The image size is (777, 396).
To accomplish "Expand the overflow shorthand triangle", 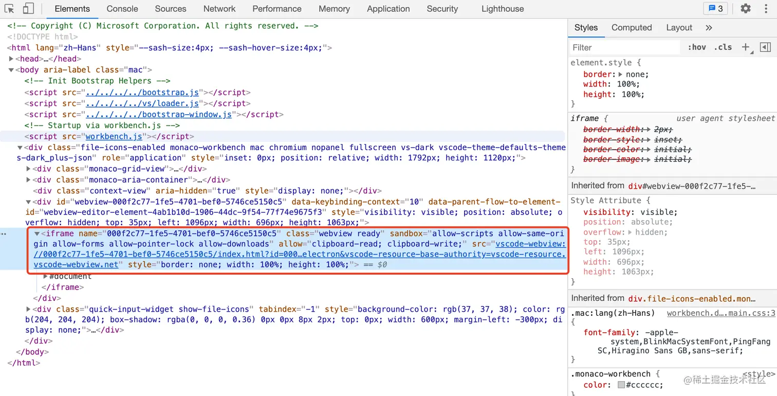I will 631,232.
